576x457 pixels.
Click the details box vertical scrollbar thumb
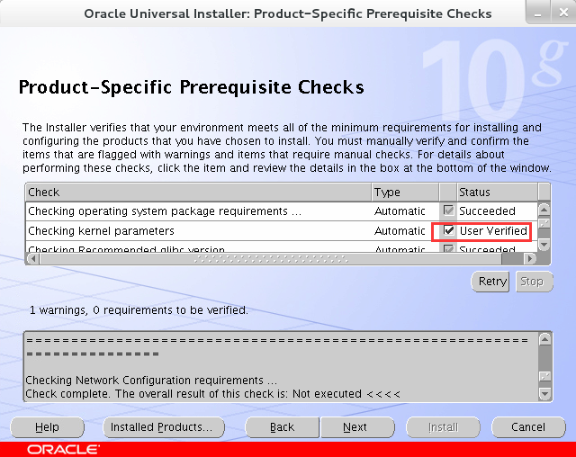pyautogui.click(x=544, y=377)
